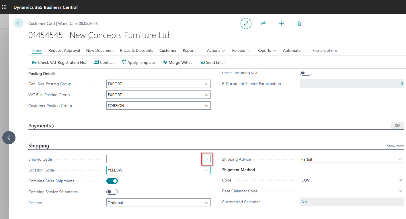Viewport: 406px width, 219px height.
Task: Click the plus new record icon
Action: 282,23
